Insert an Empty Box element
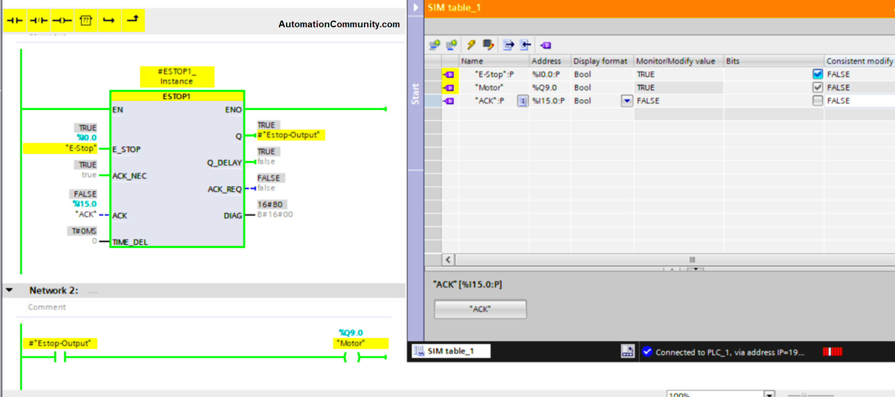Image resolution: width=895 pixels, height=397 pixels. (x=85, y=20)
